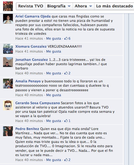Open Revista TVO page profile picture
This screenshot has height=165, width=134.
coord(8,6)
